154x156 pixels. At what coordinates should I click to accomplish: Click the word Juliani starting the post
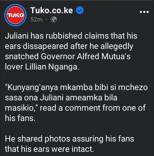point(17,36)
